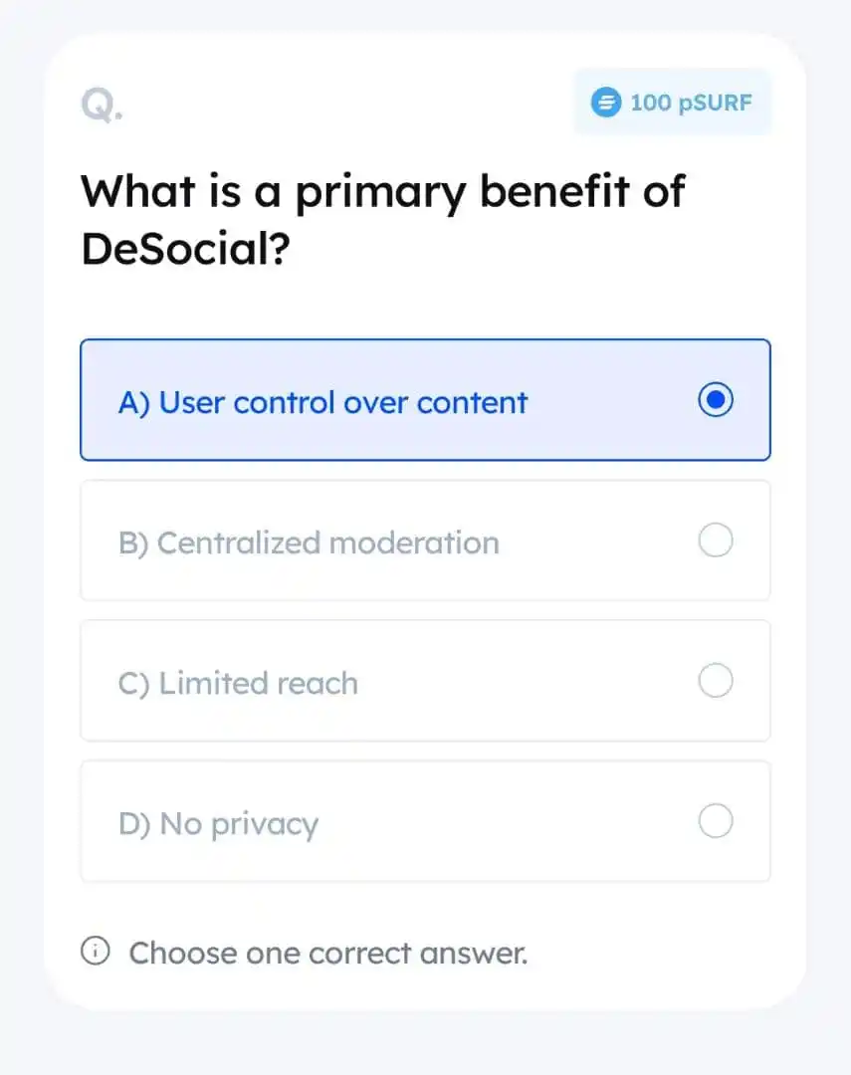Click the word "DeSocial?" in the question
The height and width of the screenshot is (1075, 851).
point(186,248)
